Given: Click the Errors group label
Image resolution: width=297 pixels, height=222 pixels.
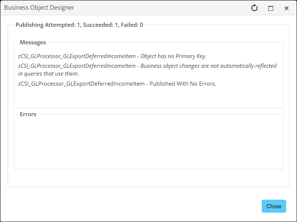Looking at the screenshot, I should click(x=28, y=114).
